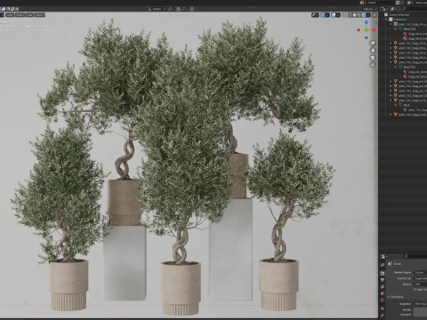Open Options popover in viewport header

(369, 9)
